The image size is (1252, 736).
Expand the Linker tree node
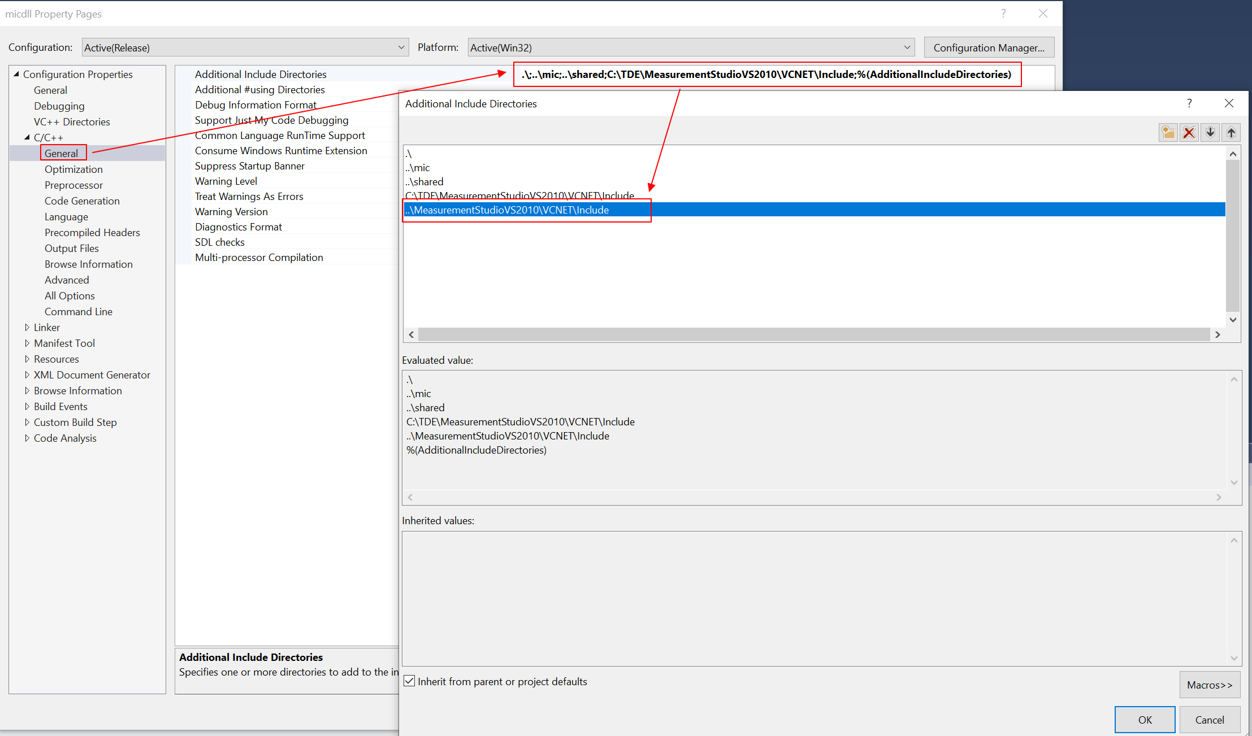[27, 327]
